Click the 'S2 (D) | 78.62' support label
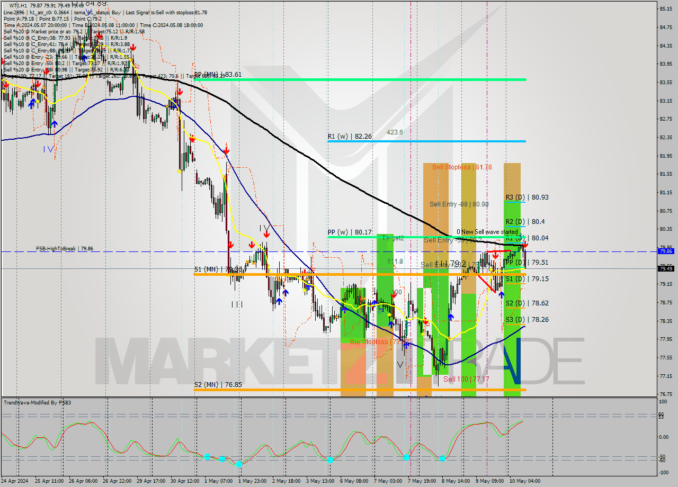Image resolution: width=678 pixels, height=487 pixels. (x=527, y=303)
